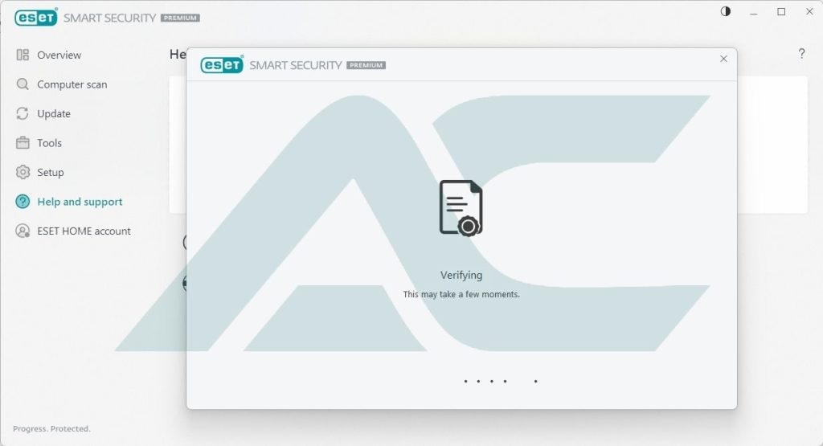Click the Setup gear icon
The image size is (823, 446).
pyautogui.click(x=23, y=172)
